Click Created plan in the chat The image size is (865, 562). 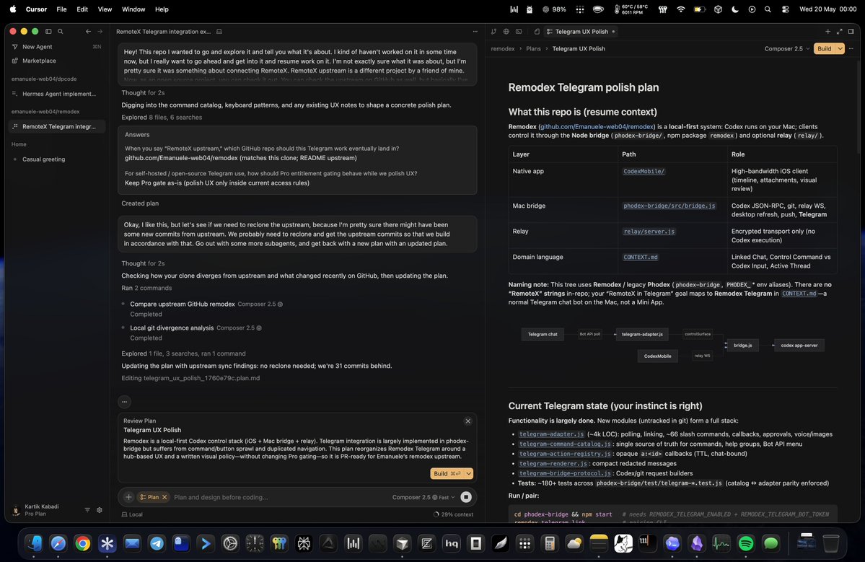140,203
